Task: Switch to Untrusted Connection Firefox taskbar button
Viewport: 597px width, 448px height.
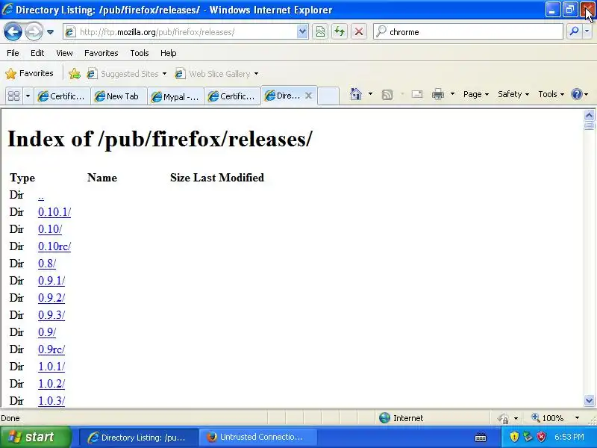Action: pos(259,438)
